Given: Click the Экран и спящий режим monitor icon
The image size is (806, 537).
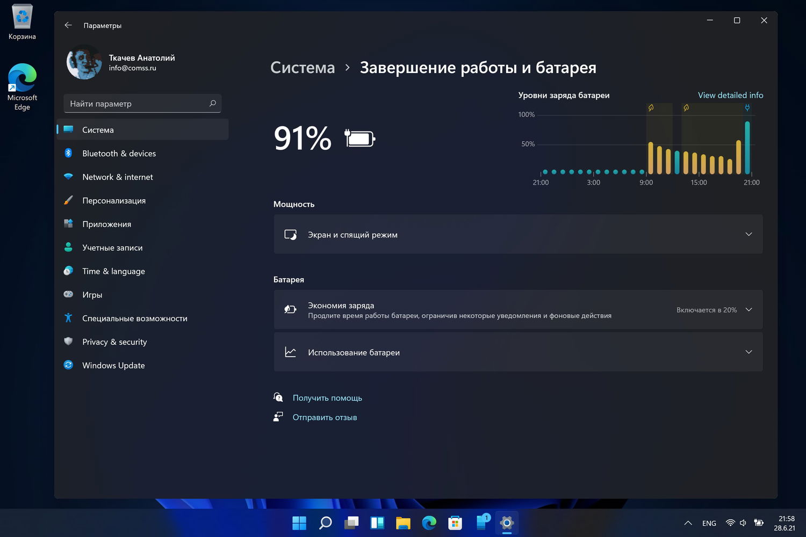Looking at the screenshot, I should click(291, 235).
